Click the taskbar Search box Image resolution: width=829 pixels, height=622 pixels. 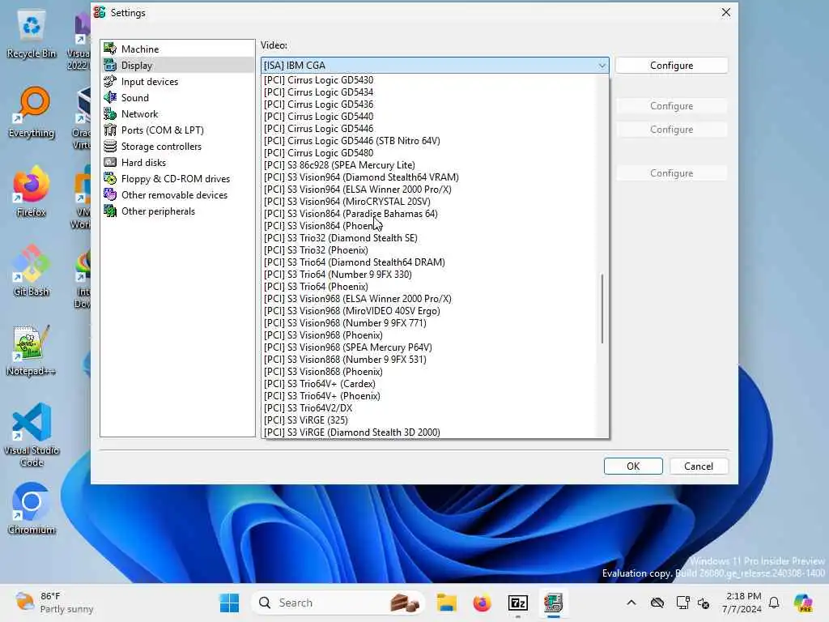click(338, 603)
